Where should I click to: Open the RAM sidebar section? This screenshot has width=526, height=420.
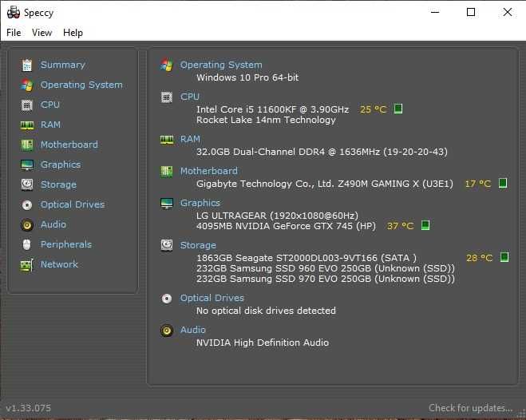(50, 125)
